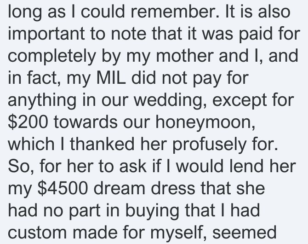Place cursor on the word "seemed"
Viewport: 308px width, 244px height.
pos(245,233)
